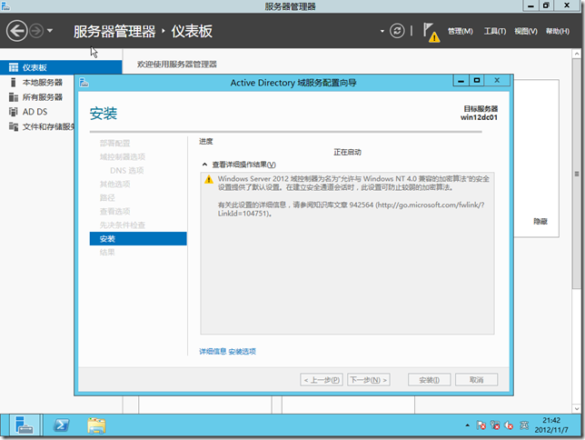This screenshot has width=585, height=440.
Task: Select the 其他选项 wizard step
Action: point(114,185)
